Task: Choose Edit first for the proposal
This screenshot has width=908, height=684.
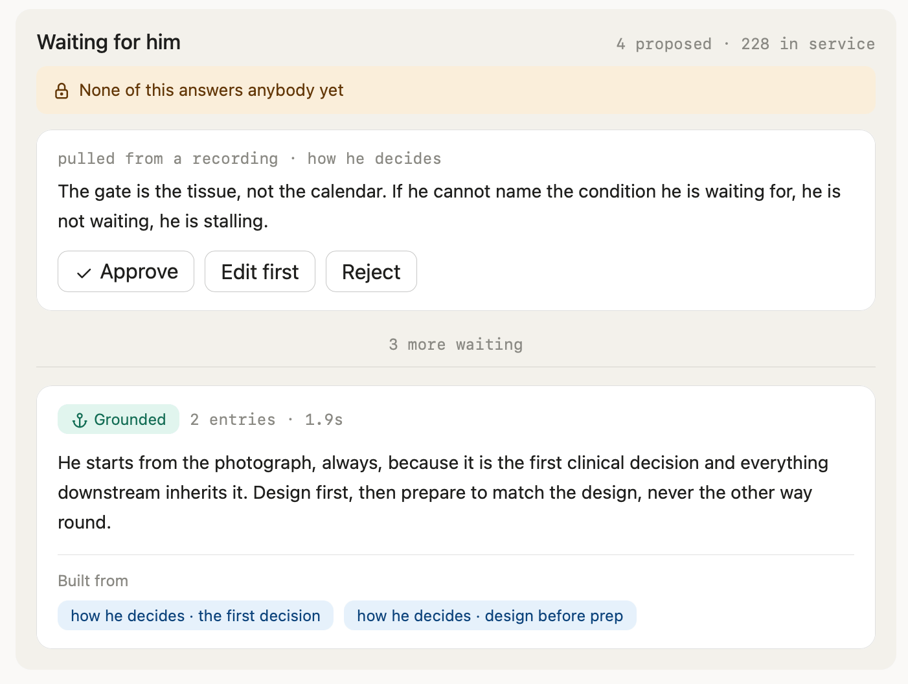Action: (x=260, y=271)
